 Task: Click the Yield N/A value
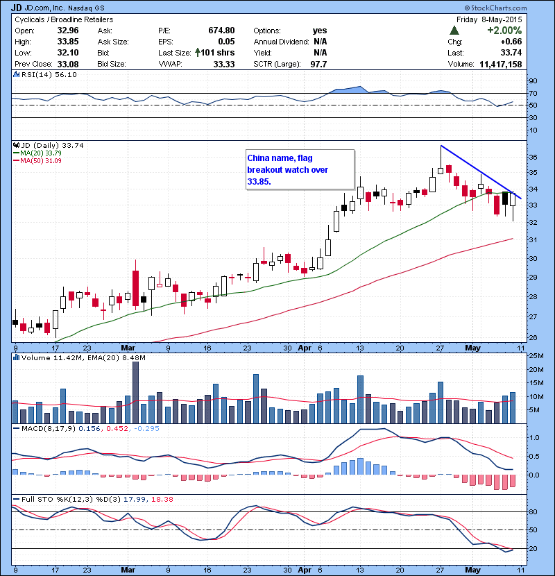[321, 53]
